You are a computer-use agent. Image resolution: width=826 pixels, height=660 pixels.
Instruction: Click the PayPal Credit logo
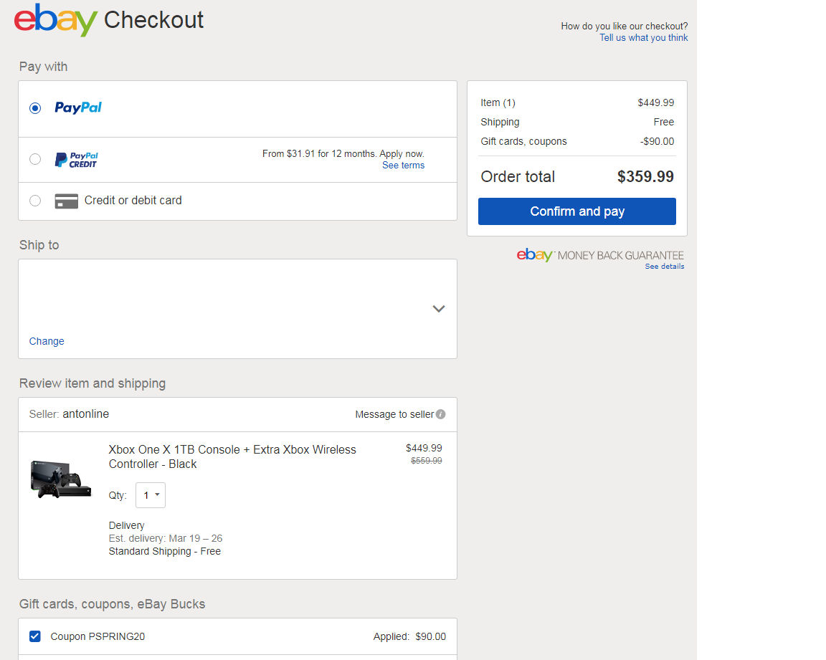click(76, 159)
